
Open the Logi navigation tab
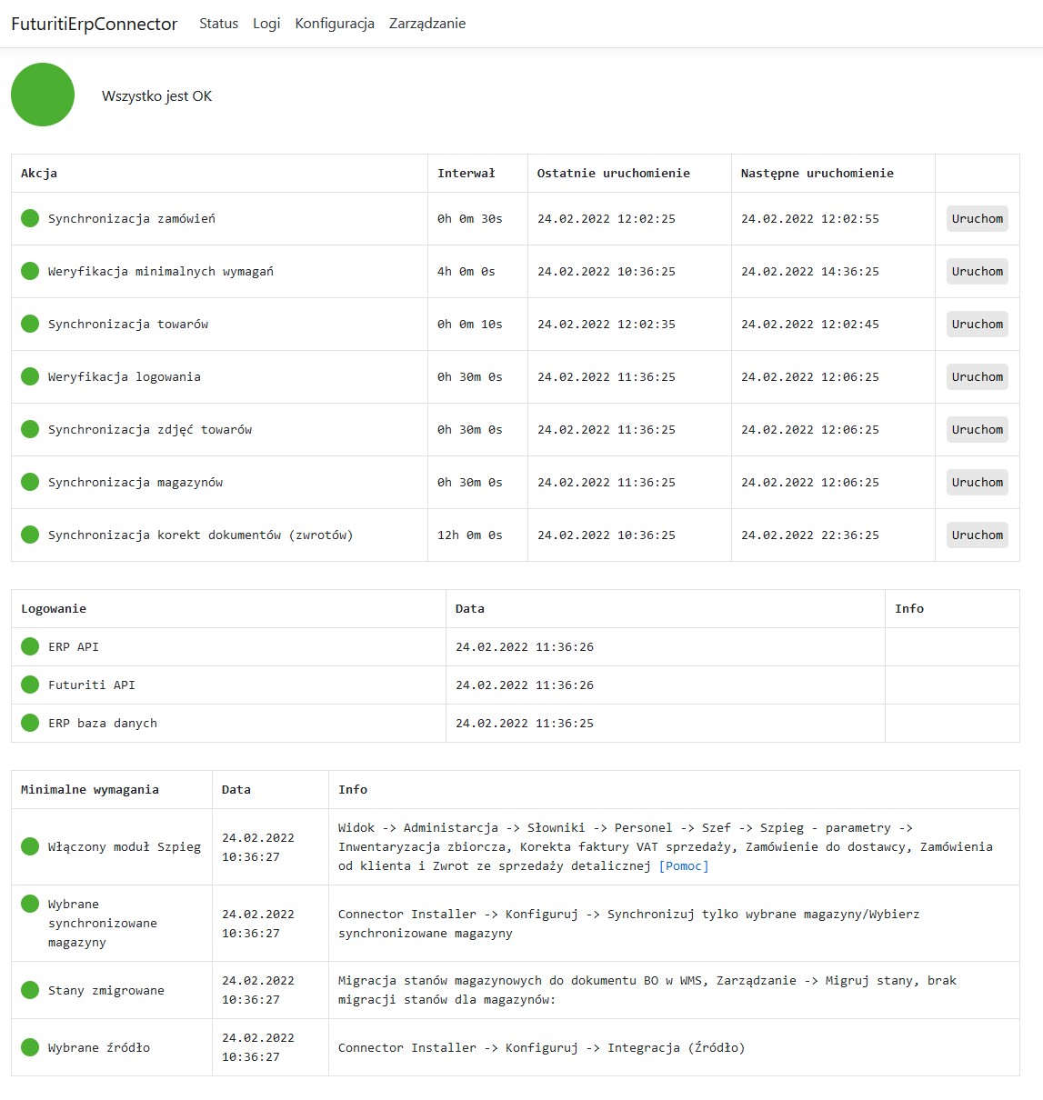(266, 24)
